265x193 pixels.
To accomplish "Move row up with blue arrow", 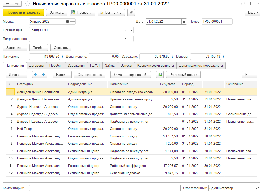I will tap(36, 75).
